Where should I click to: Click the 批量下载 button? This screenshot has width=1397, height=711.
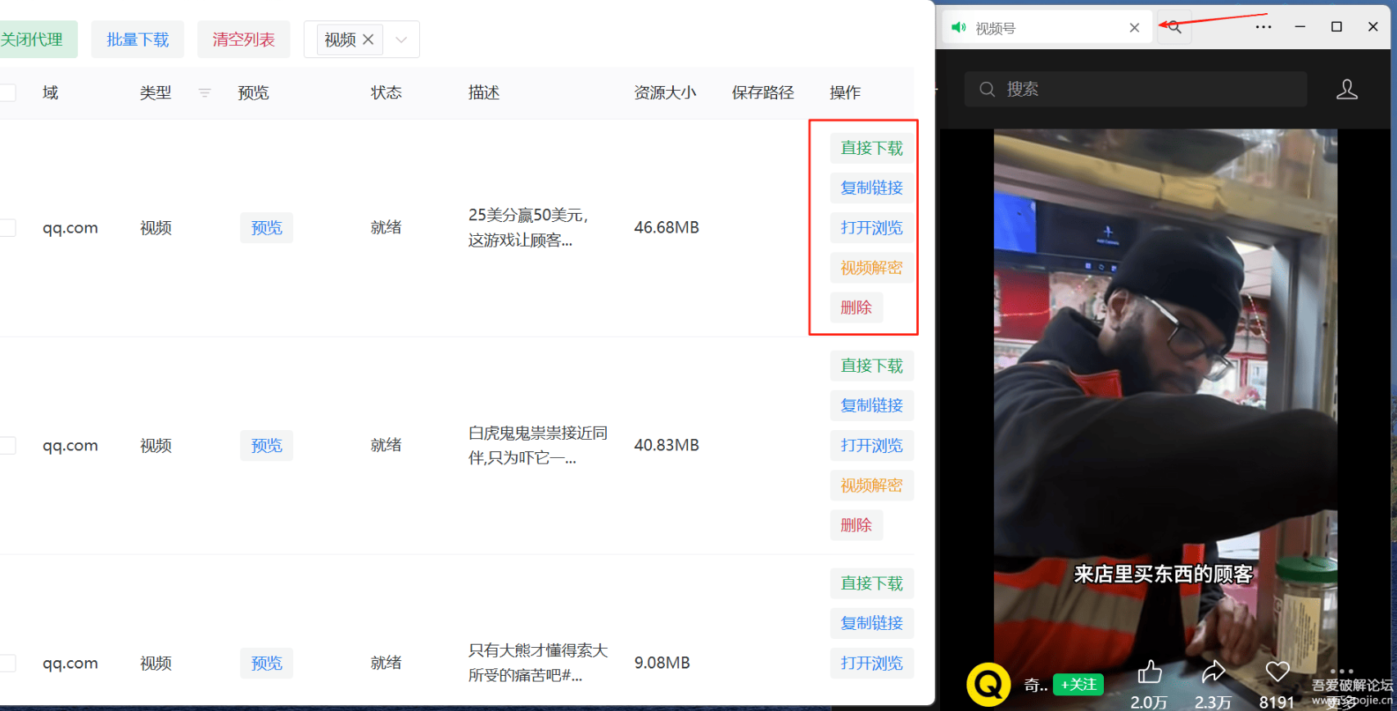click(138, 39)
